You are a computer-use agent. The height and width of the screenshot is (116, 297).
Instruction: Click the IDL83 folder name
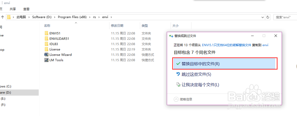(x=53, y=44)
